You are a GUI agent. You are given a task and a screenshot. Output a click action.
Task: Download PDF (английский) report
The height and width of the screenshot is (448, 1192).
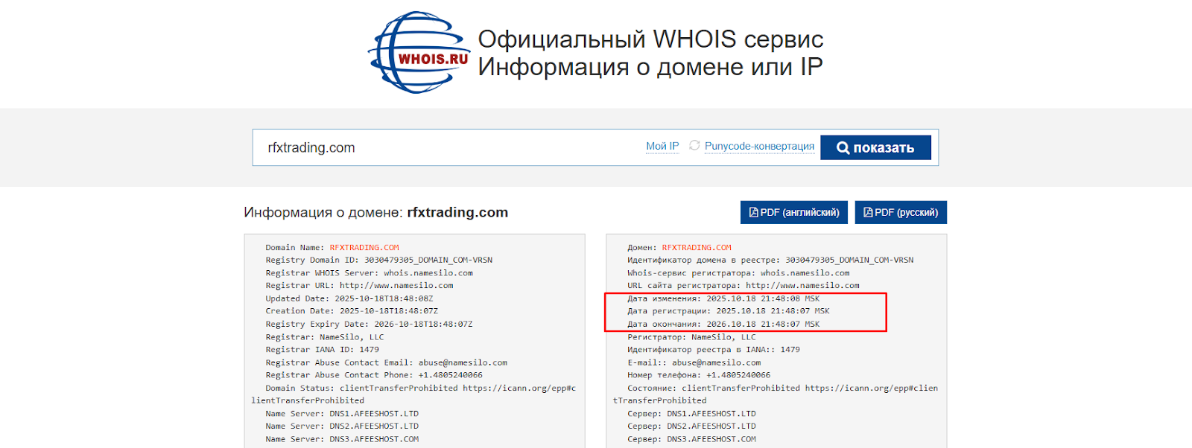tap(793, 212)
